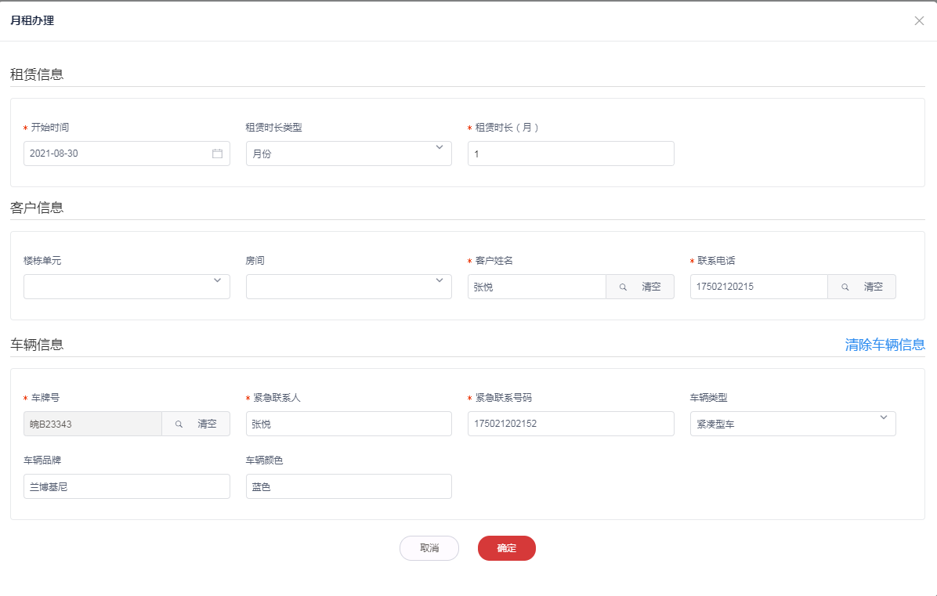Open the 楼栋单元 dropdown
The image size is (937, 596).
(127, 287)
